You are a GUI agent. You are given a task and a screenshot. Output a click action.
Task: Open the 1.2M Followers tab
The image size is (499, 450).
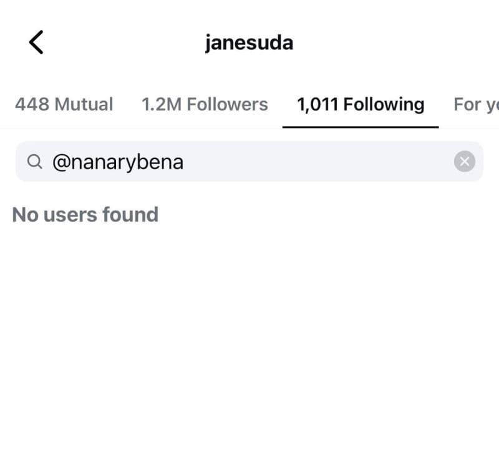[x=205, y=104]
